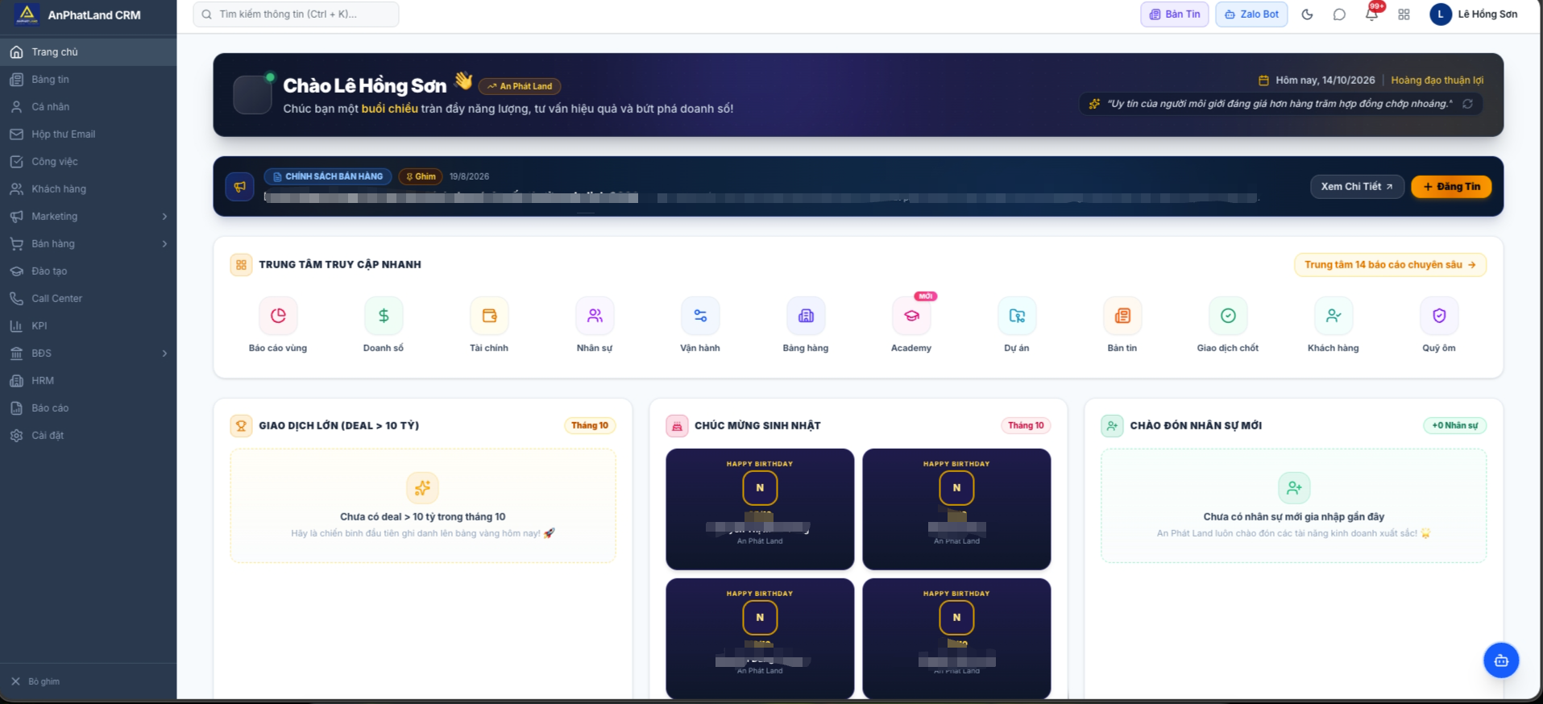Expand the Bán hàng sidebar submenu
Image resolution: width=1543 pixels, height=704 pixels.
tap(164, 244)
